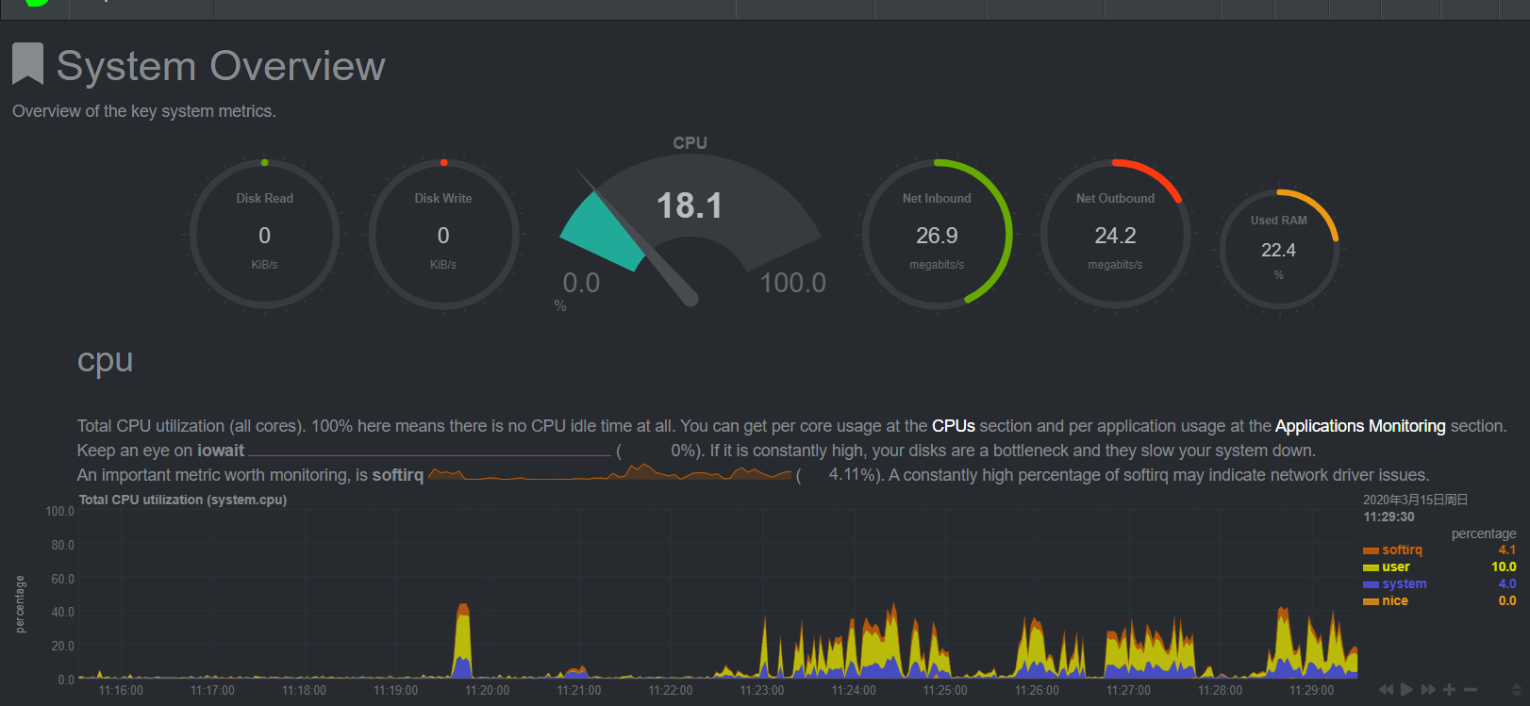Click the bold iowait word in description
Viewport: 1530px width, 706px height.
(221, 451)
